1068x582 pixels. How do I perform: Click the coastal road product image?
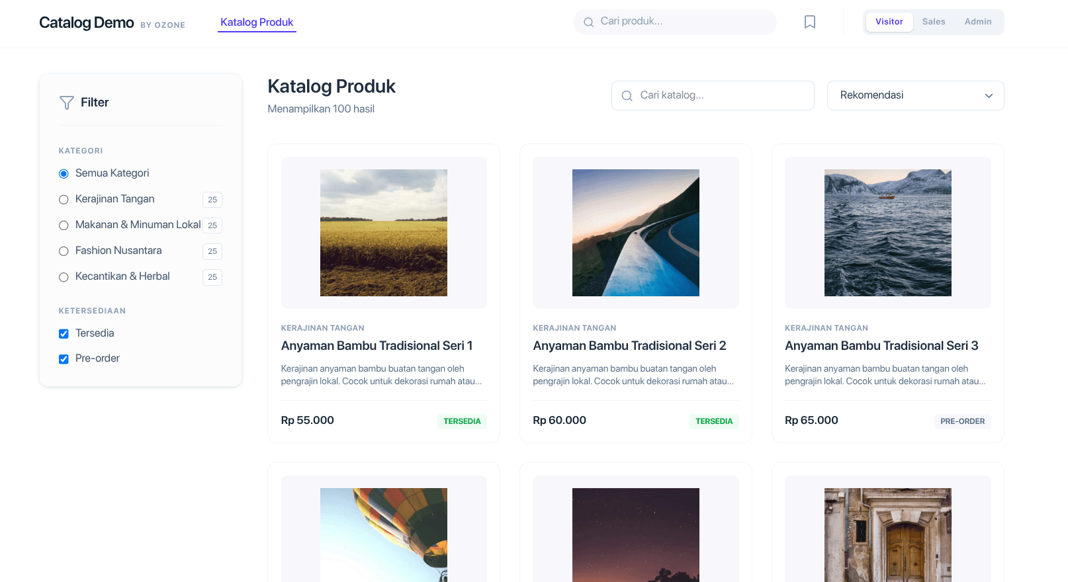(636, 233)
